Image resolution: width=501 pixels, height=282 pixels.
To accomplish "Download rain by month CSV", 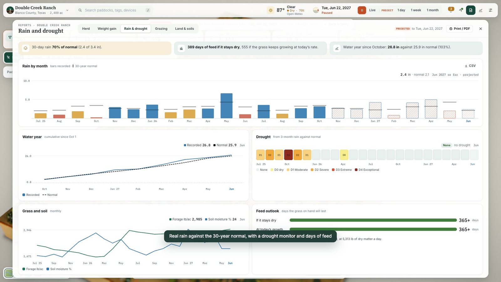I will (x=470, y=66).
